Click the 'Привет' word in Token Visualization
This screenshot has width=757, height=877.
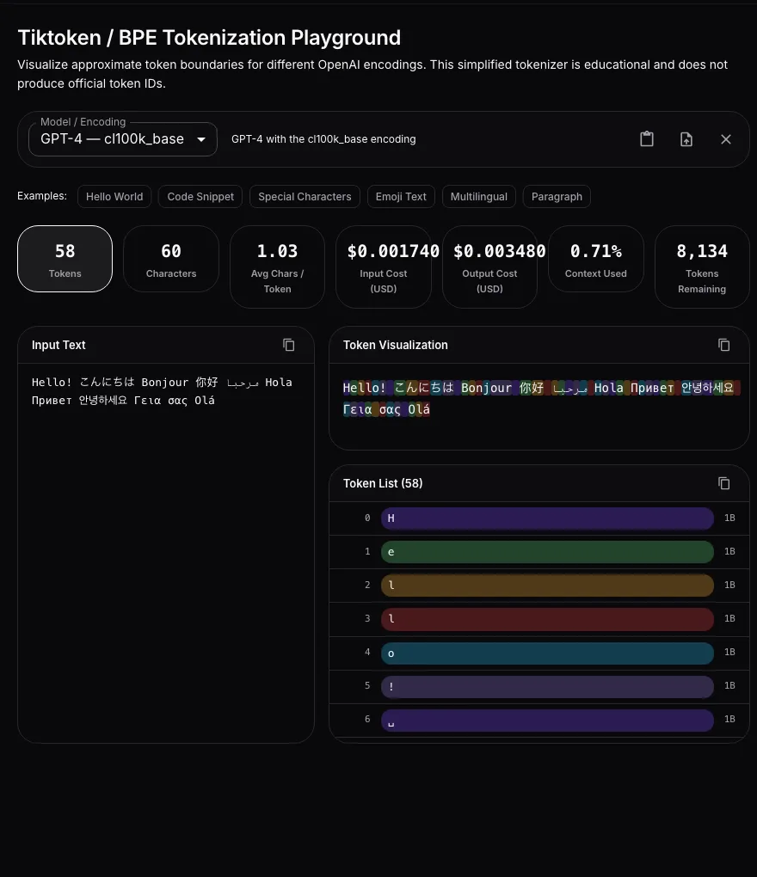(652, 388)
